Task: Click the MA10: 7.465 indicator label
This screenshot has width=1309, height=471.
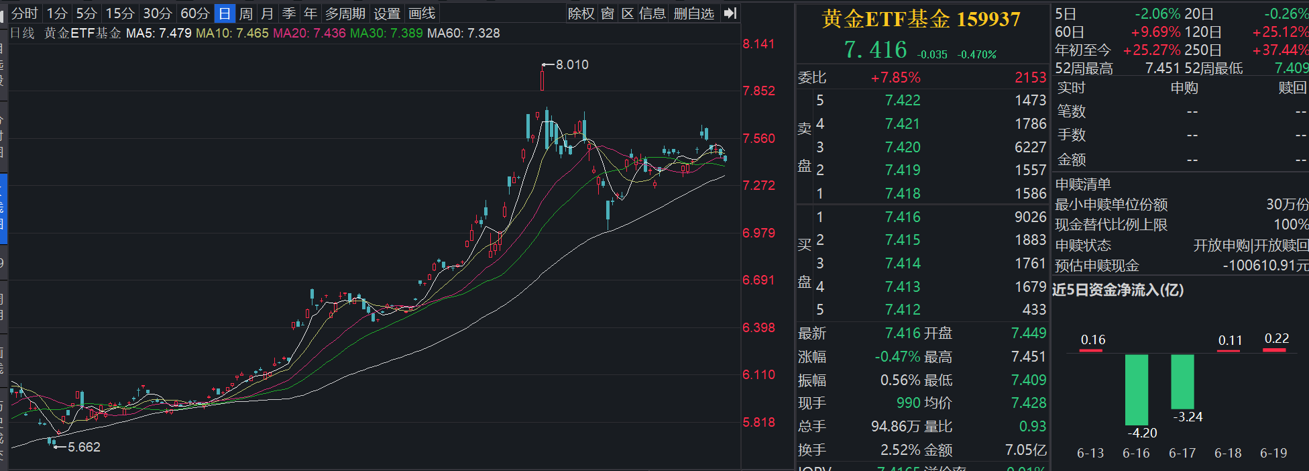Action: [233, 33]
